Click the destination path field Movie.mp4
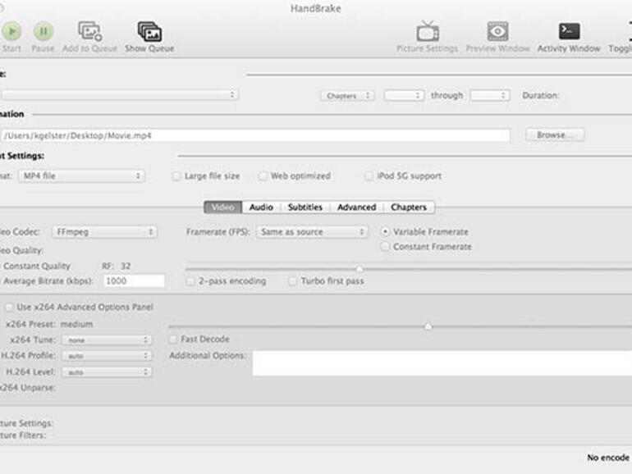The width and height of the screenshot is (632, 474). tap(255, 135)
